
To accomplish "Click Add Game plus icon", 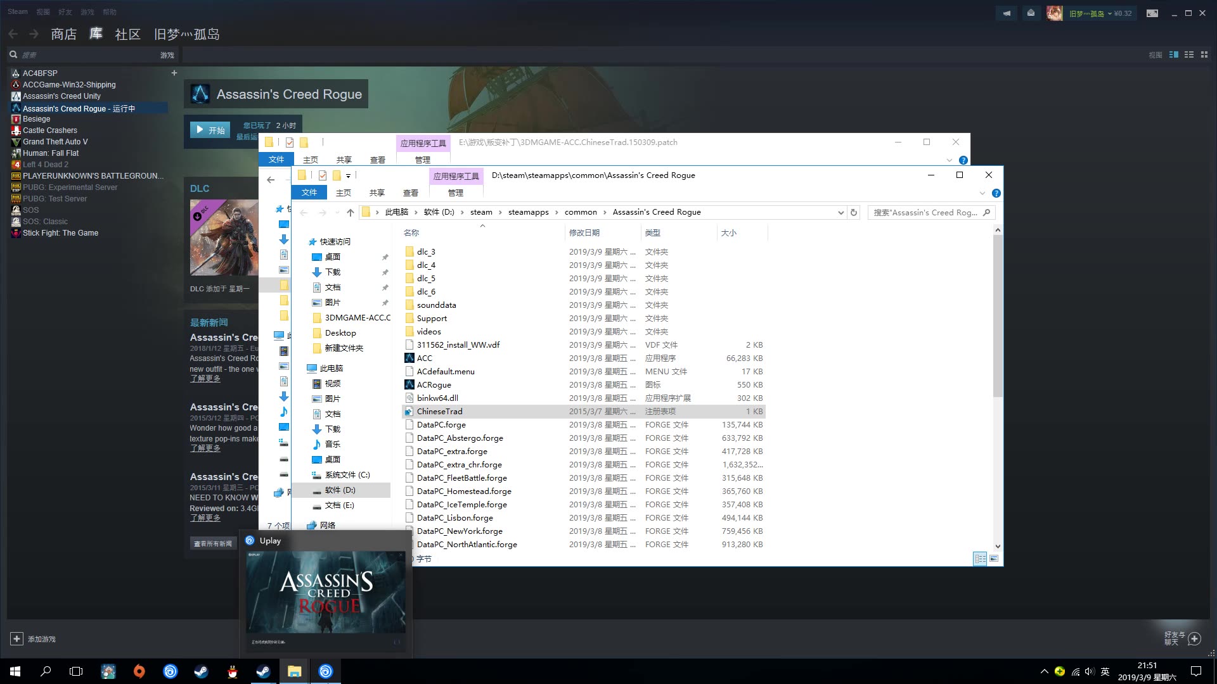I will (x=17, y=639).
